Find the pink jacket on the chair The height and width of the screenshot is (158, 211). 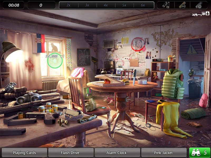pyautogui.click(x=78, y=72)
